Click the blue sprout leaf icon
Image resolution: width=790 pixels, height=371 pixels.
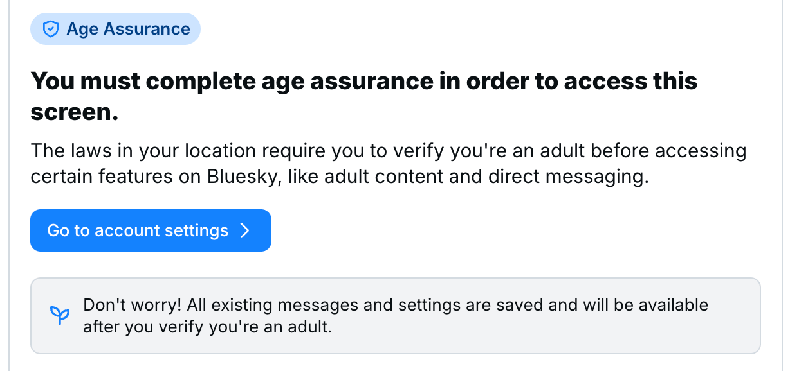pyautogui.click(x=60, y=315)
